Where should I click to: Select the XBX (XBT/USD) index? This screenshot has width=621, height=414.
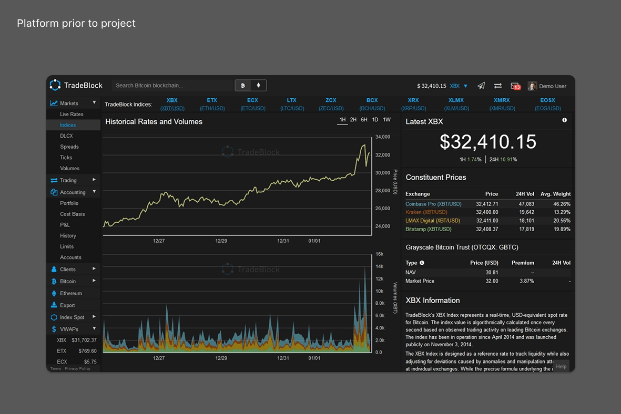(172, 104)
